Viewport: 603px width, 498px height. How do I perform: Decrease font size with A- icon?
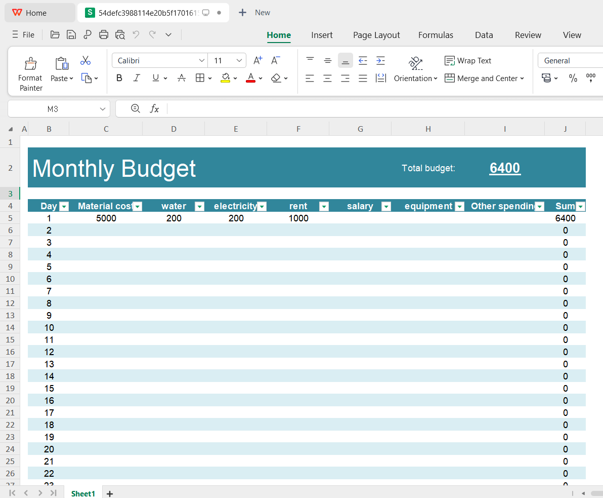275,60
